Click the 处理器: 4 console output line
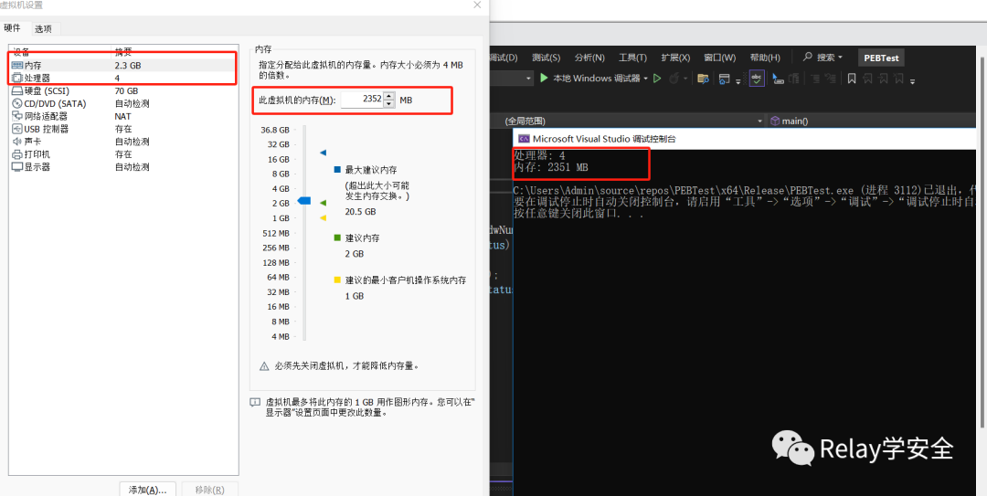Viewport: 987px width, 496px height. (539, 155)
